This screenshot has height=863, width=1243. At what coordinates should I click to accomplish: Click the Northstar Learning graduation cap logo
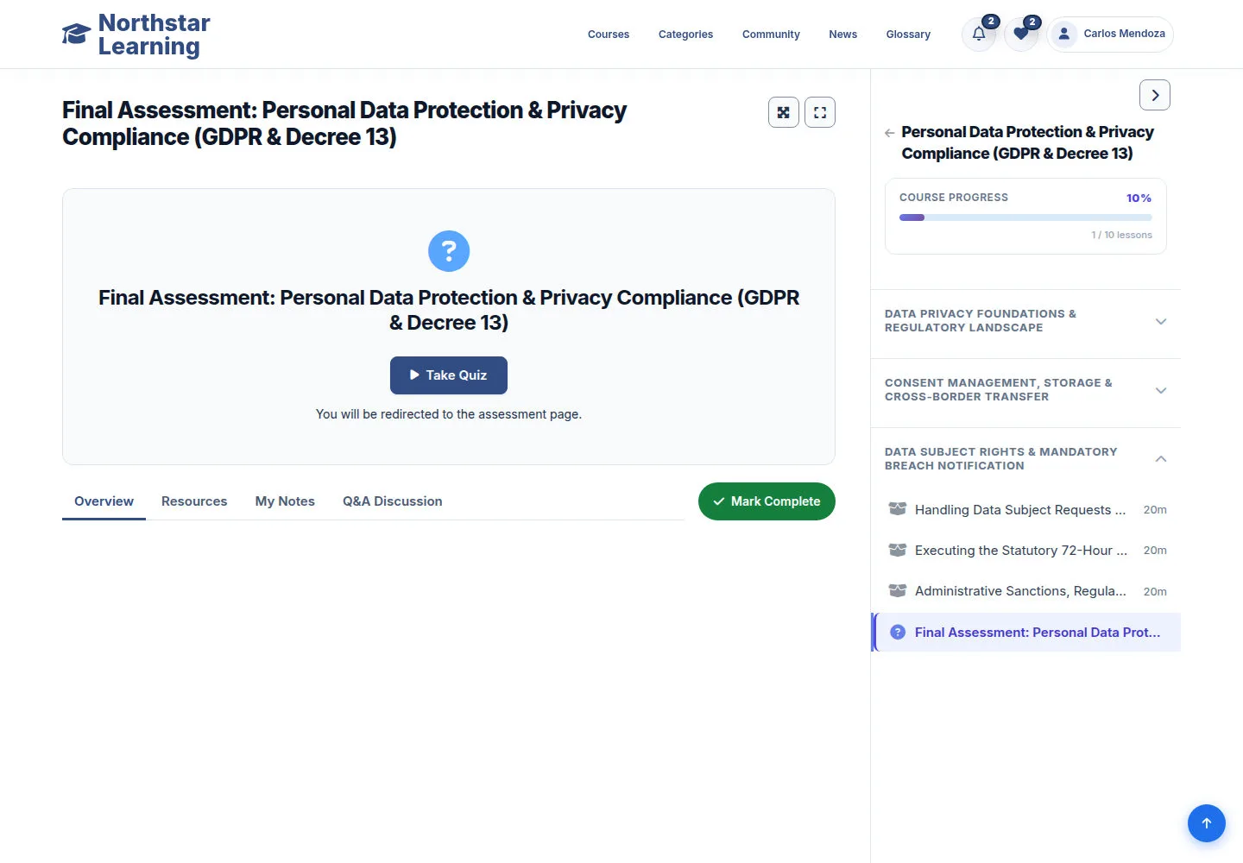pos(76,35)
